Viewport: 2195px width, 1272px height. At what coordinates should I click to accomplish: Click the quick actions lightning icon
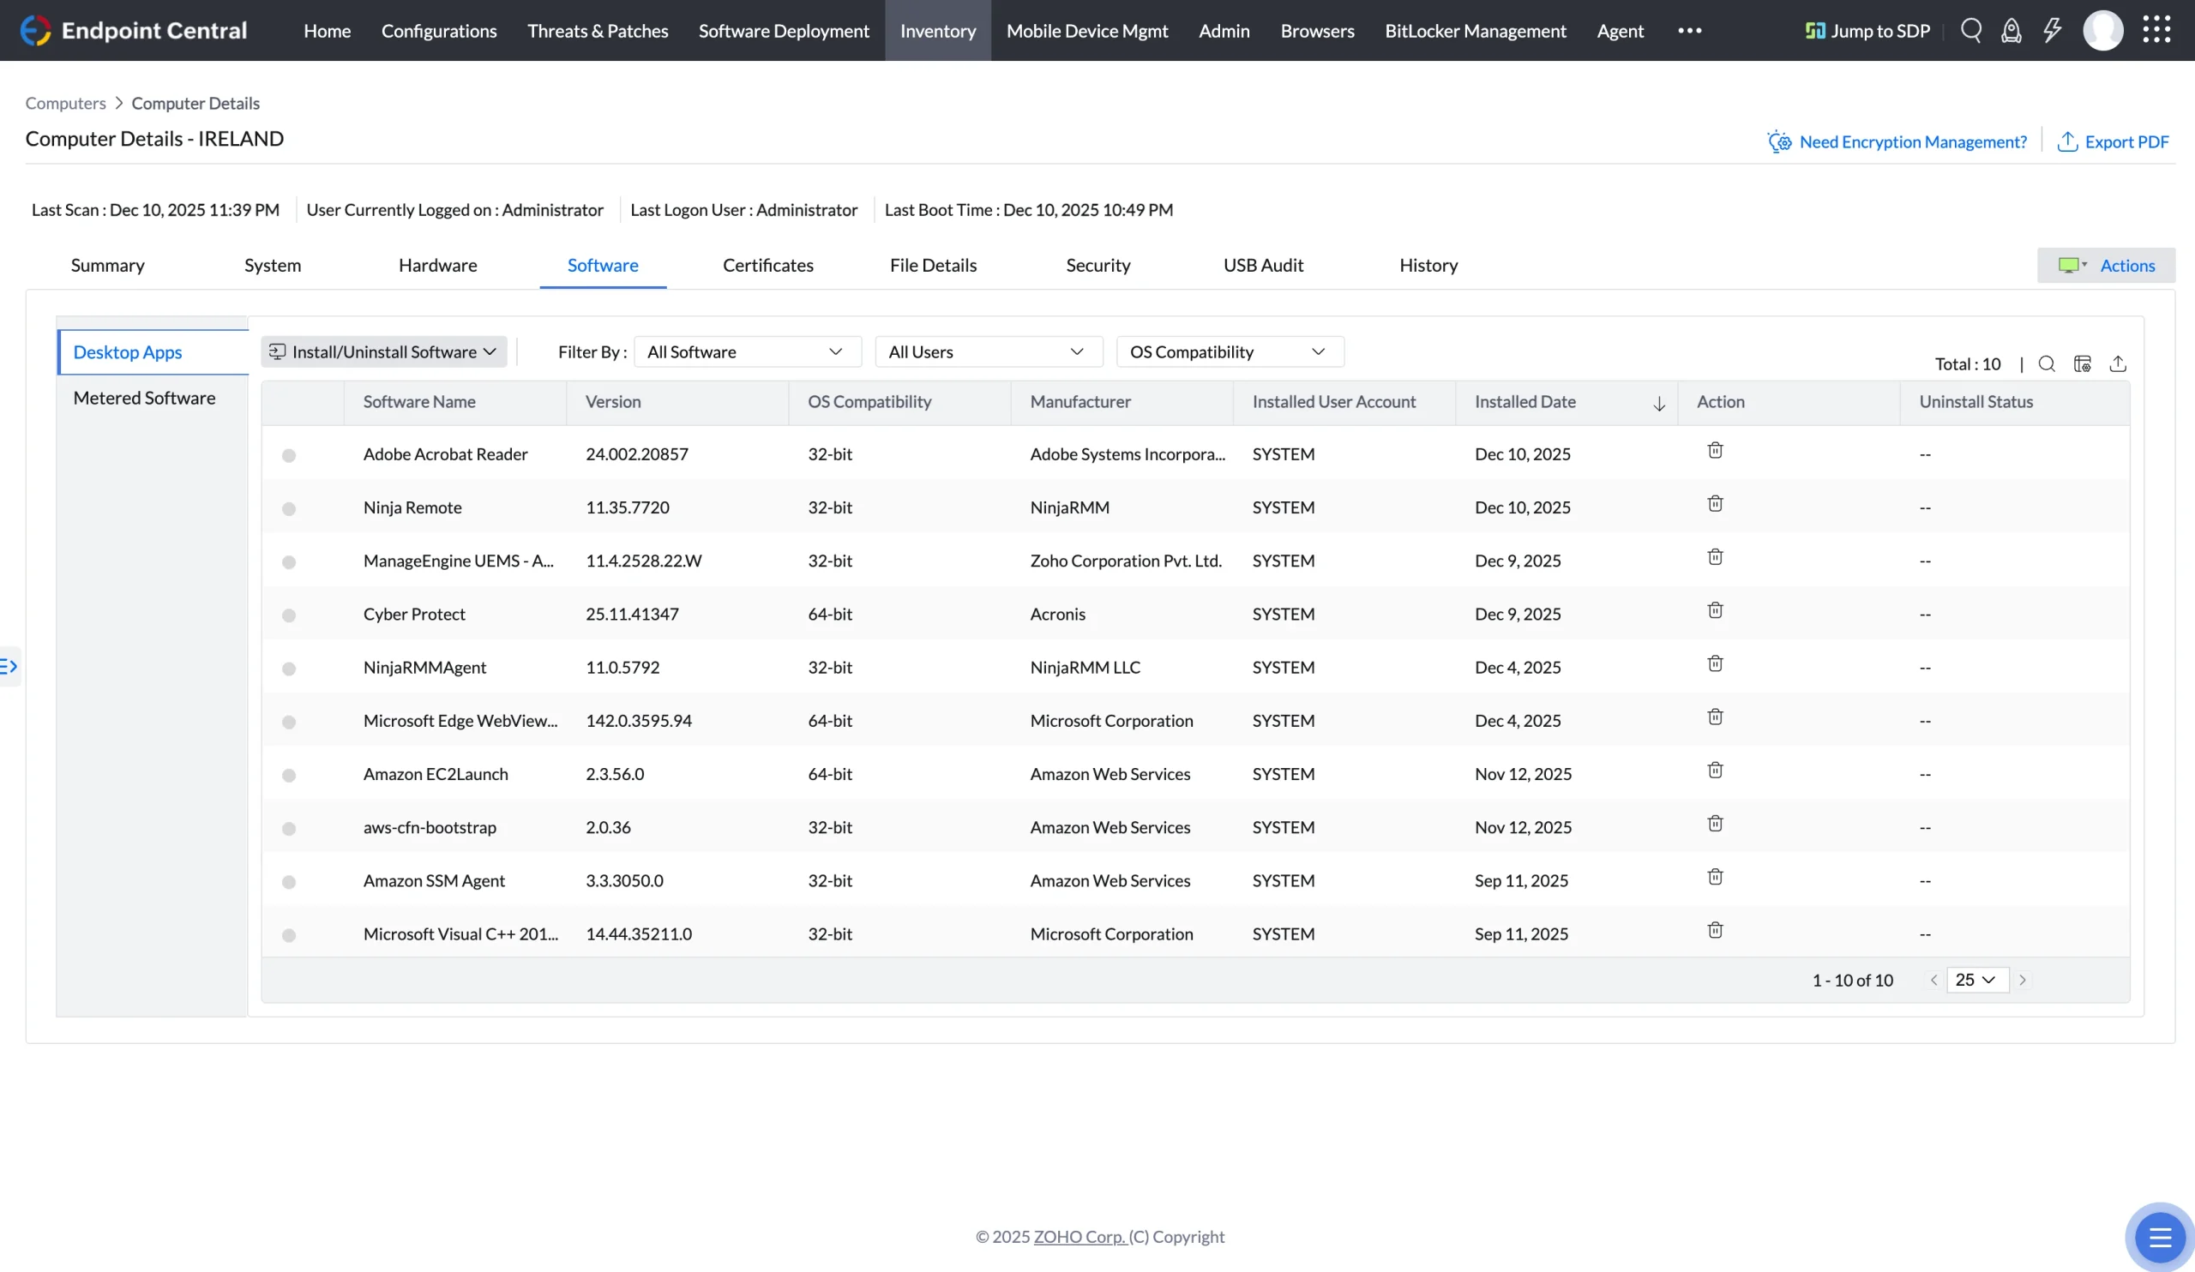[2052, 31]
